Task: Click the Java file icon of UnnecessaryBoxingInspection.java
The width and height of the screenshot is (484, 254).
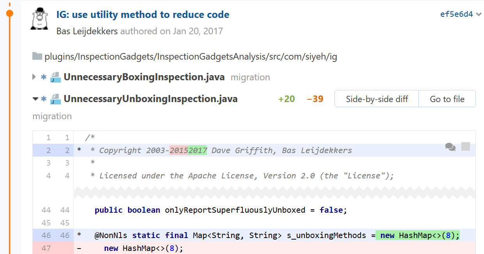Action: click(x=56, y=77)
